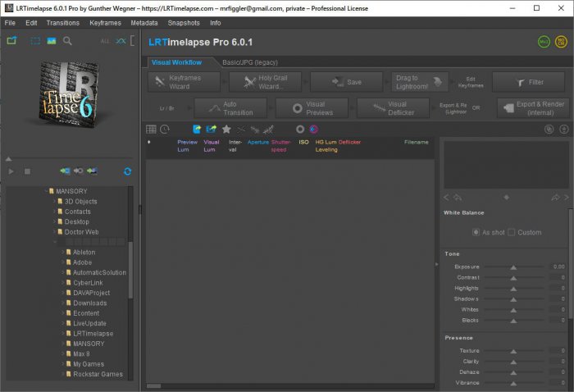Screen dimensions: 574x392
Task: Click the Export & Render (internal) button
Action: coord(531,108)
